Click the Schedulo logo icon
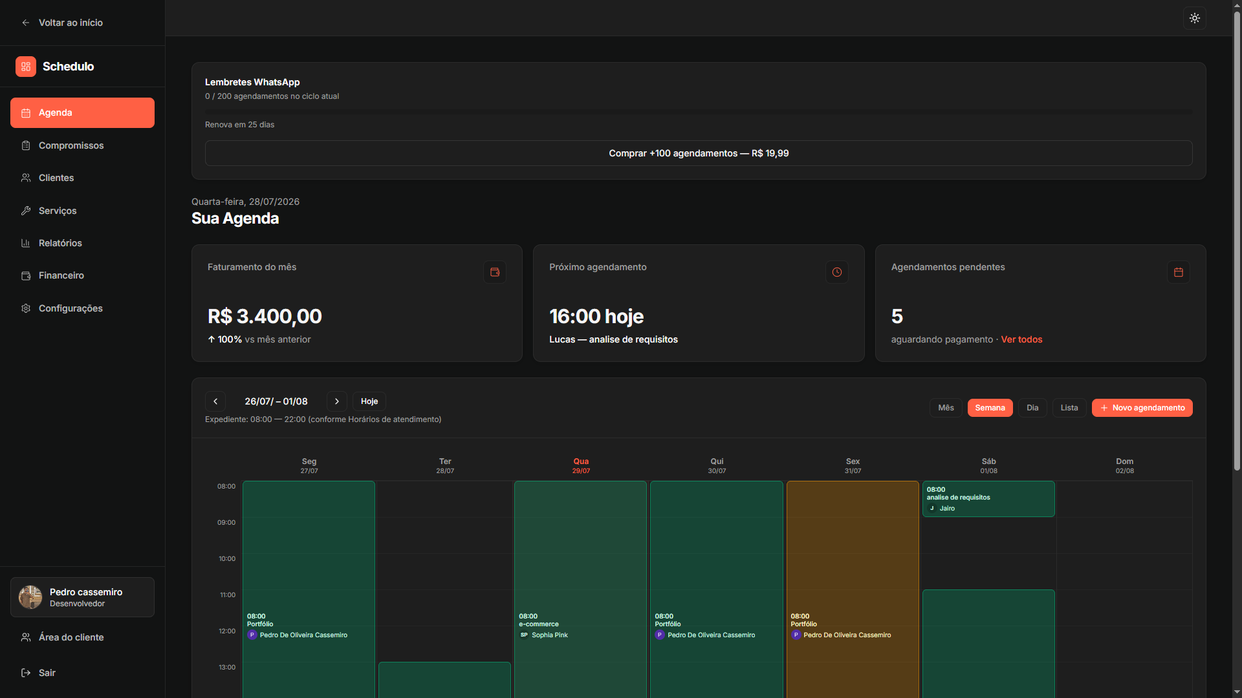1242x698 pixels. pyautogui.click(x=26, y=67)
